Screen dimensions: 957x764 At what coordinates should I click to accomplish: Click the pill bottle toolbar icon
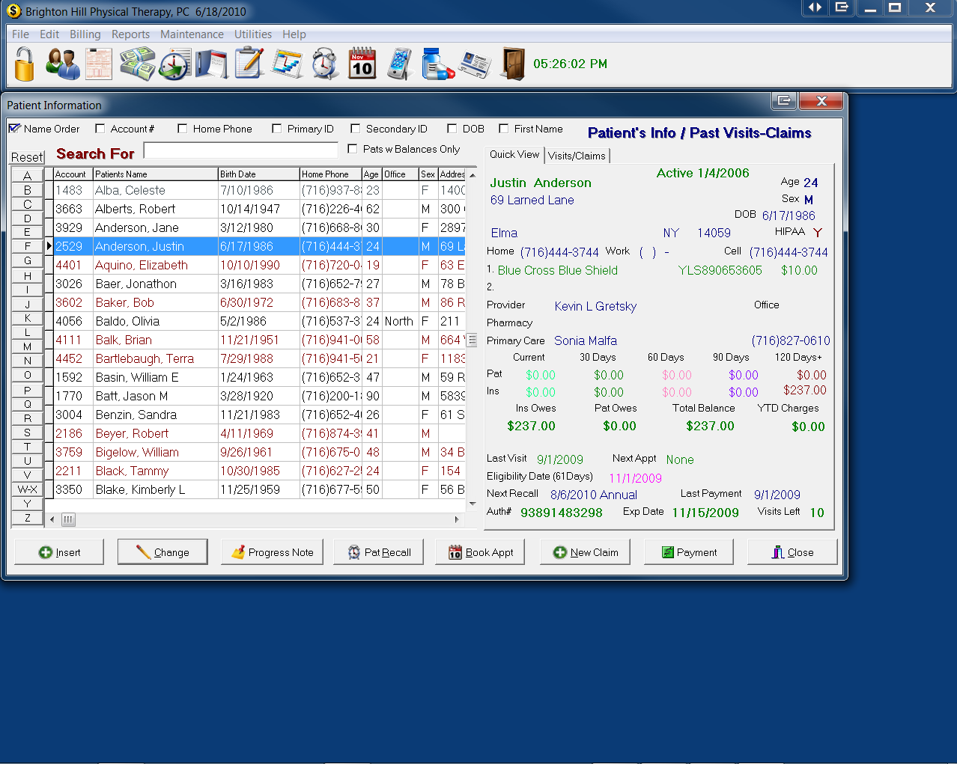(x=437, y=64)
